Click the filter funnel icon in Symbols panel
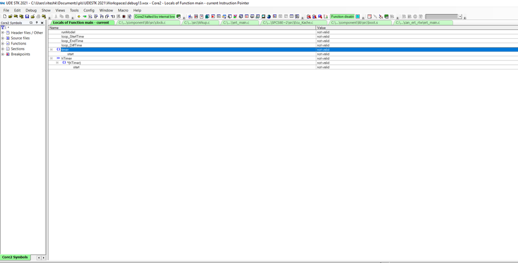The width and height of the screenshot is (518, 263). pos(3,28)
